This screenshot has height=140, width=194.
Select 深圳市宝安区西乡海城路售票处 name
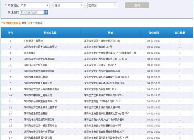click(40, 47)
